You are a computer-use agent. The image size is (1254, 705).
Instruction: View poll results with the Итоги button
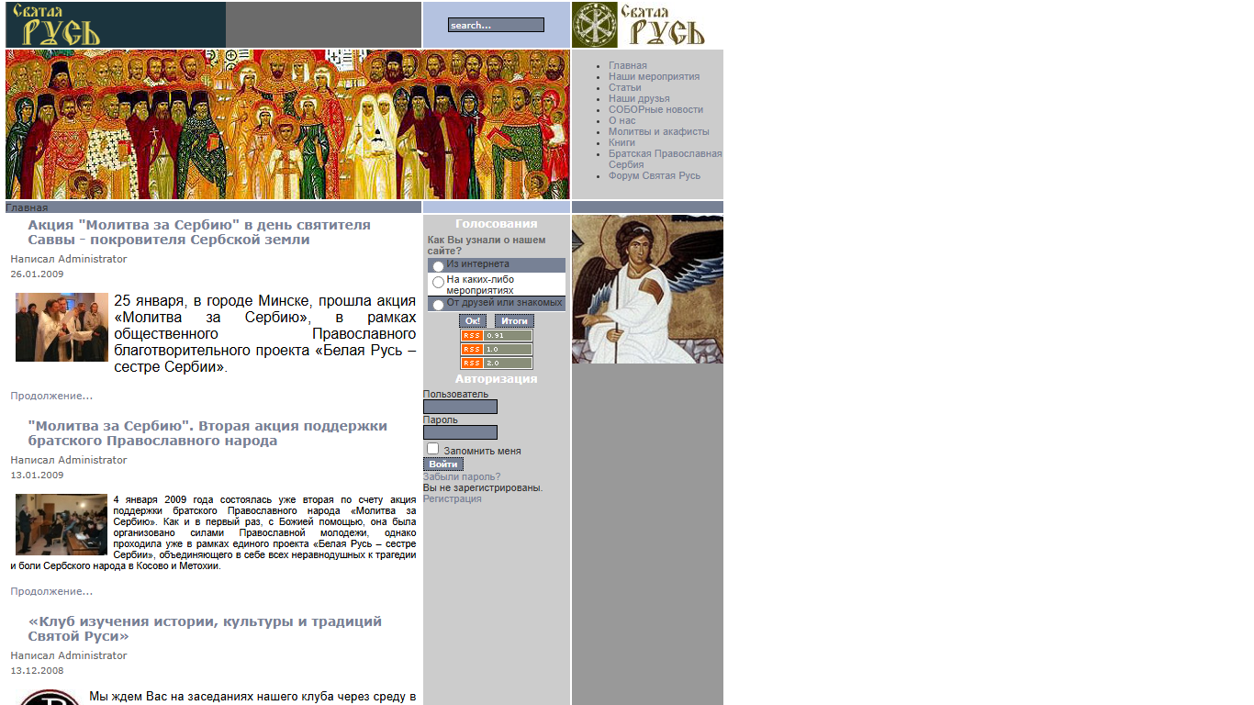pyautogui.click(x=514, y=320)
